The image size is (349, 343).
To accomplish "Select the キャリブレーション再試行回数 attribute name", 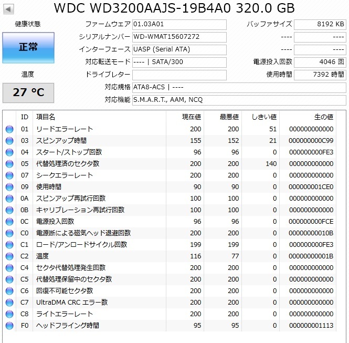I will click(80, 210).
